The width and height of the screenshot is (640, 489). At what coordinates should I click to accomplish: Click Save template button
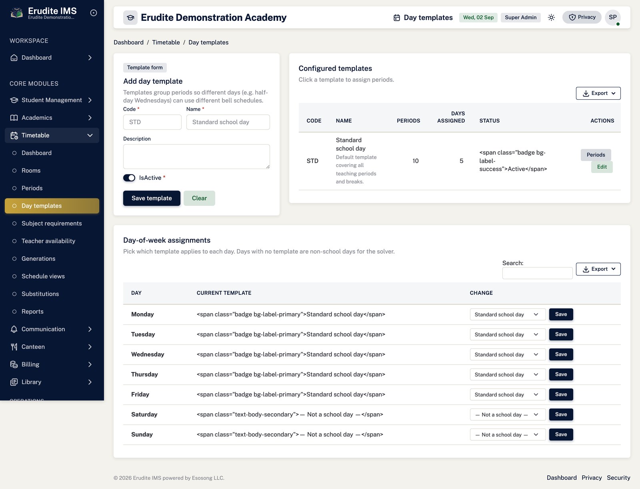pyautogui.click(x=152, y=198)
